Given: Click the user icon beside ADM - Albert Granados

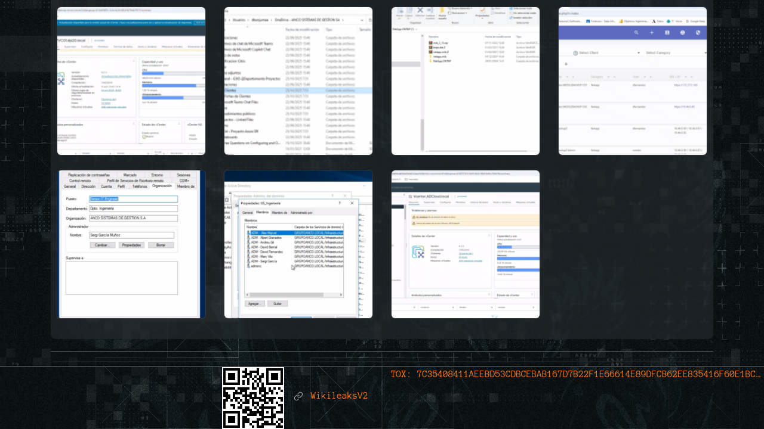Looking at the screenshot, I should (248, 238).
